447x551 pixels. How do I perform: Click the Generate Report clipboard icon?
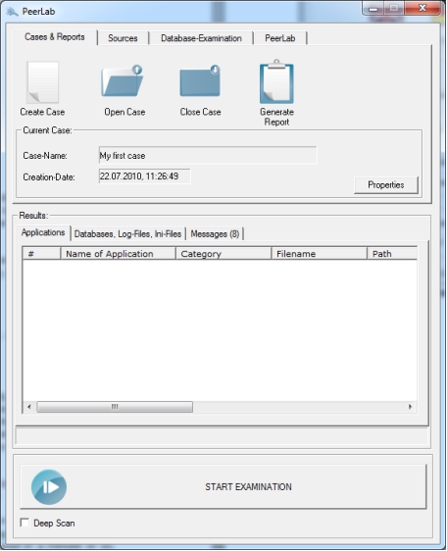tap(276, 82)
